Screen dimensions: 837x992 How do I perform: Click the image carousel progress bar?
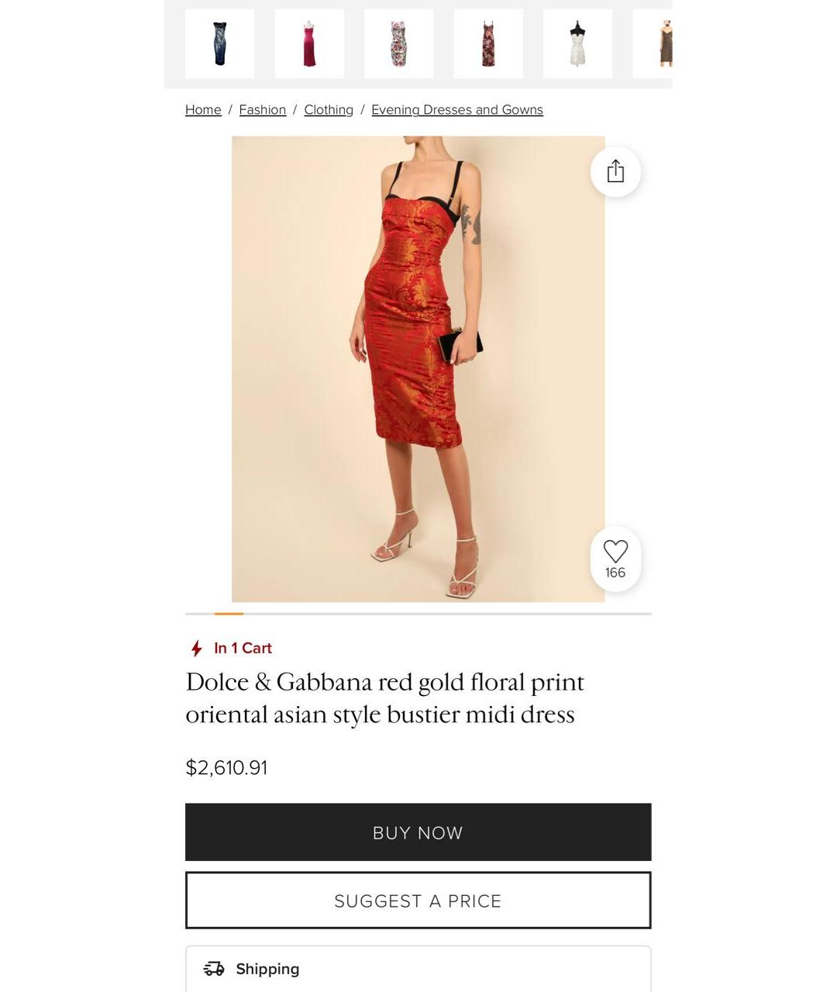coord(418,614)
